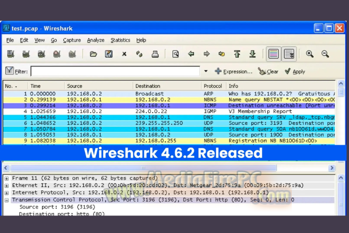Jump to the last packet icon
The height and width of the screenshot is (233, 349).
[x=253, y=54]
